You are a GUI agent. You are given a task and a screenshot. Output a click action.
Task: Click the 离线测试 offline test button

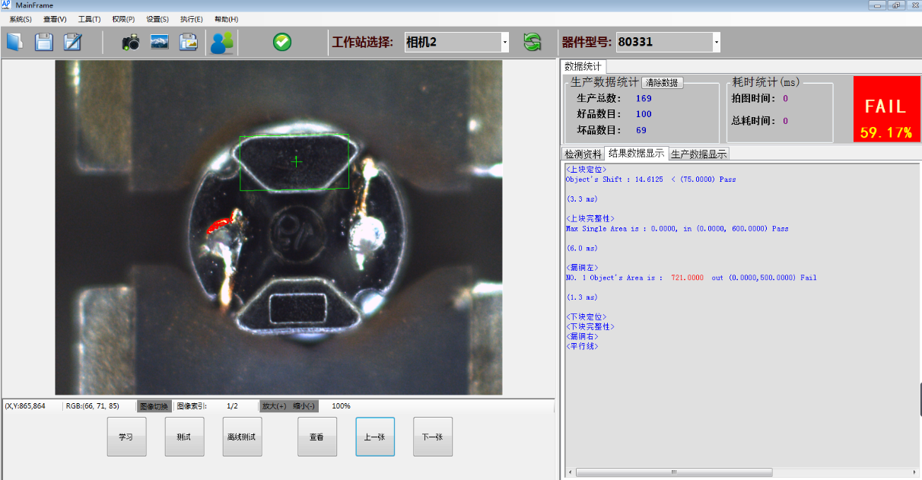click(243, 437)
